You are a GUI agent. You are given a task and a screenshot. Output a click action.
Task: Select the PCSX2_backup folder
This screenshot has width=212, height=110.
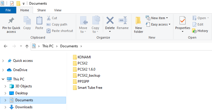tap(87, 75)
